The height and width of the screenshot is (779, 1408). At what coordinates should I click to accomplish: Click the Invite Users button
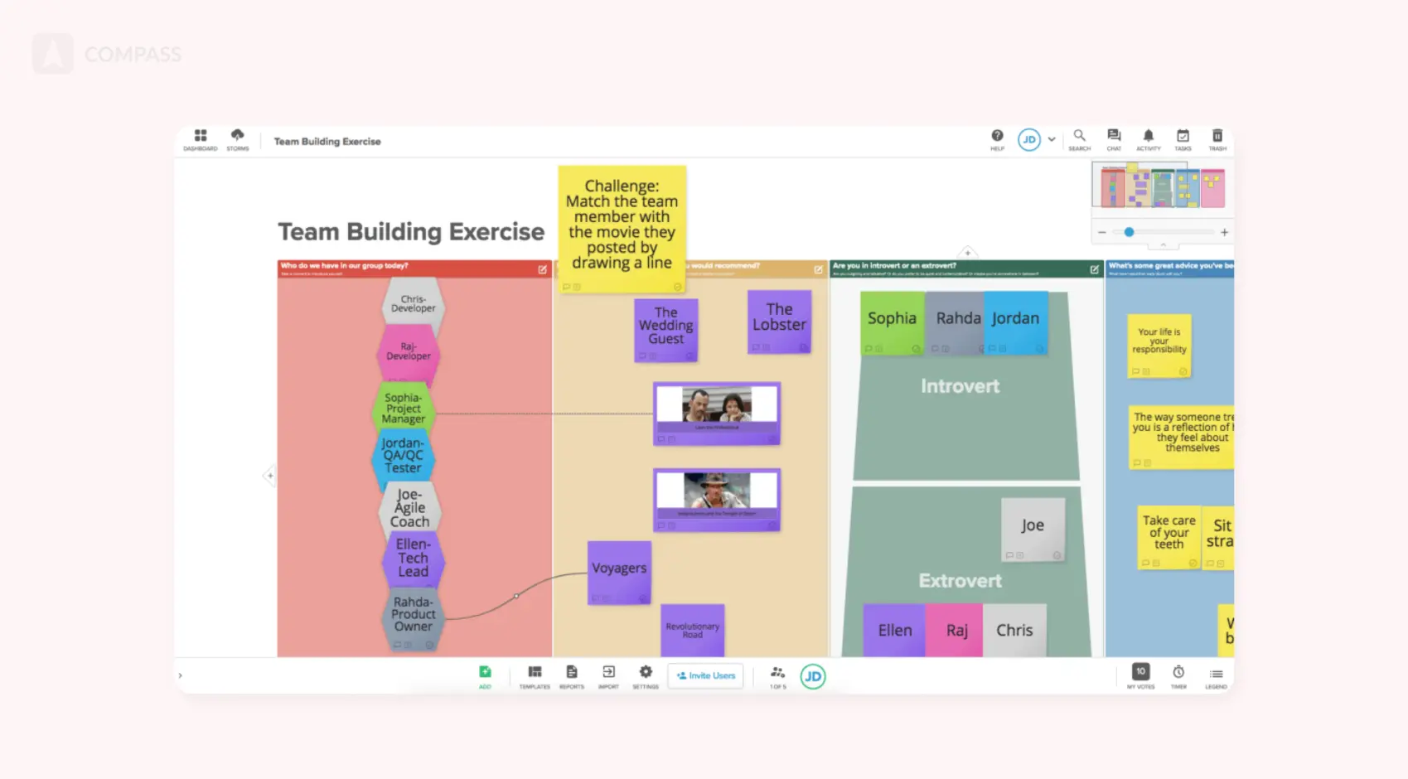click(705, 676)
